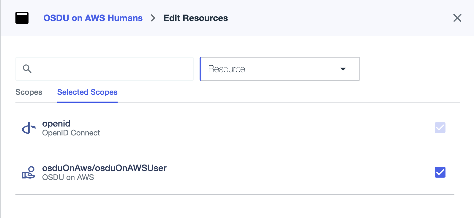Switch to the Scopes tab
This screenshot has width=474, height=218.
[29, 92]
